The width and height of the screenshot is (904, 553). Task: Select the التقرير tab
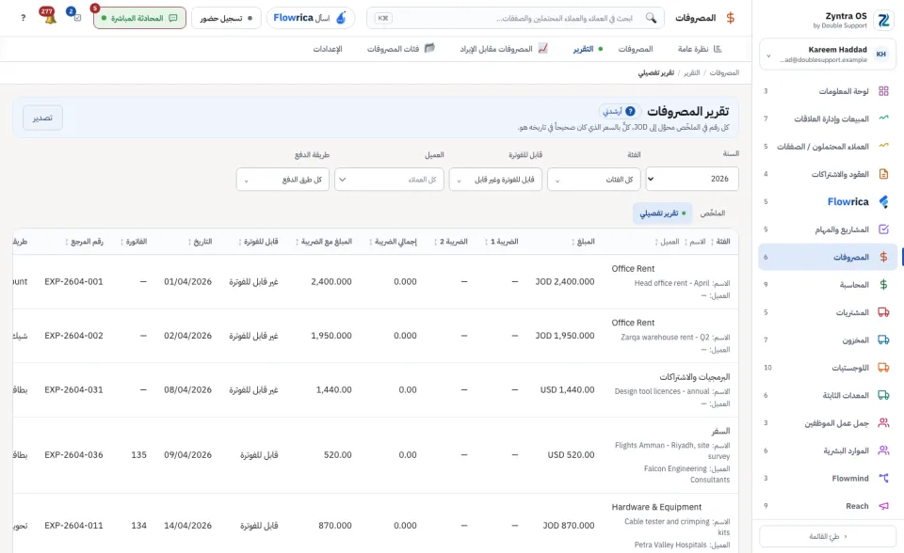(x=588, y=49)
